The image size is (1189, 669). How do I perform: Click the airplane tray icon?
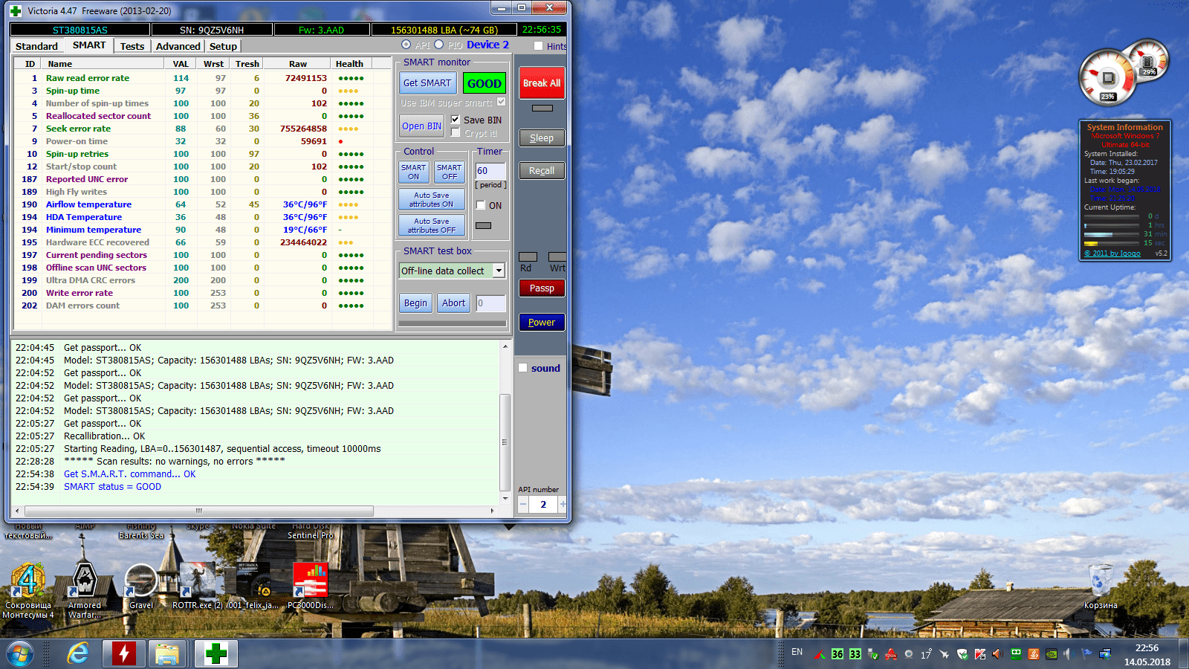point(944,654)
